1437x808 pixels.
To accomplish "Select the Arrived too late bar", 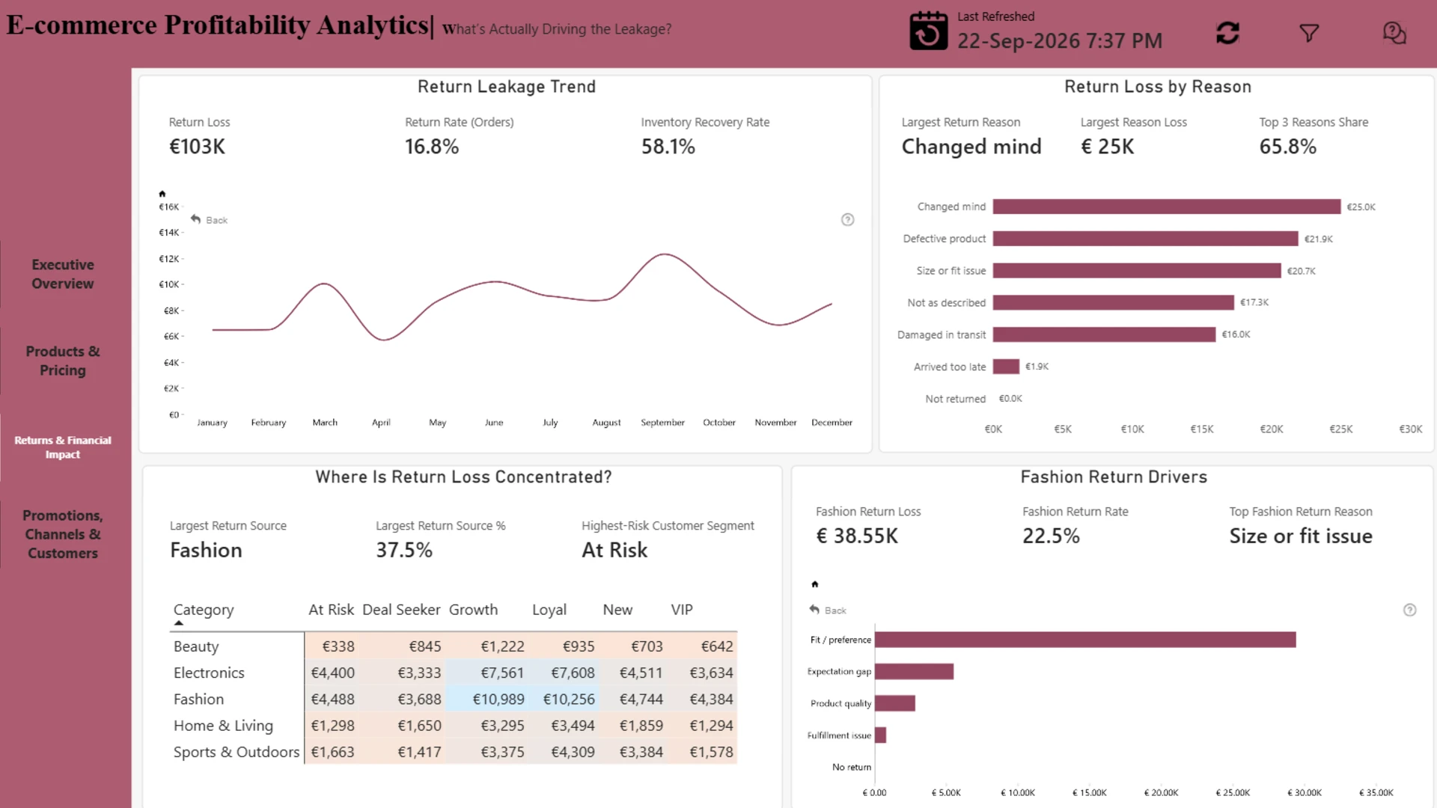I will click(x=1006, y=367).
